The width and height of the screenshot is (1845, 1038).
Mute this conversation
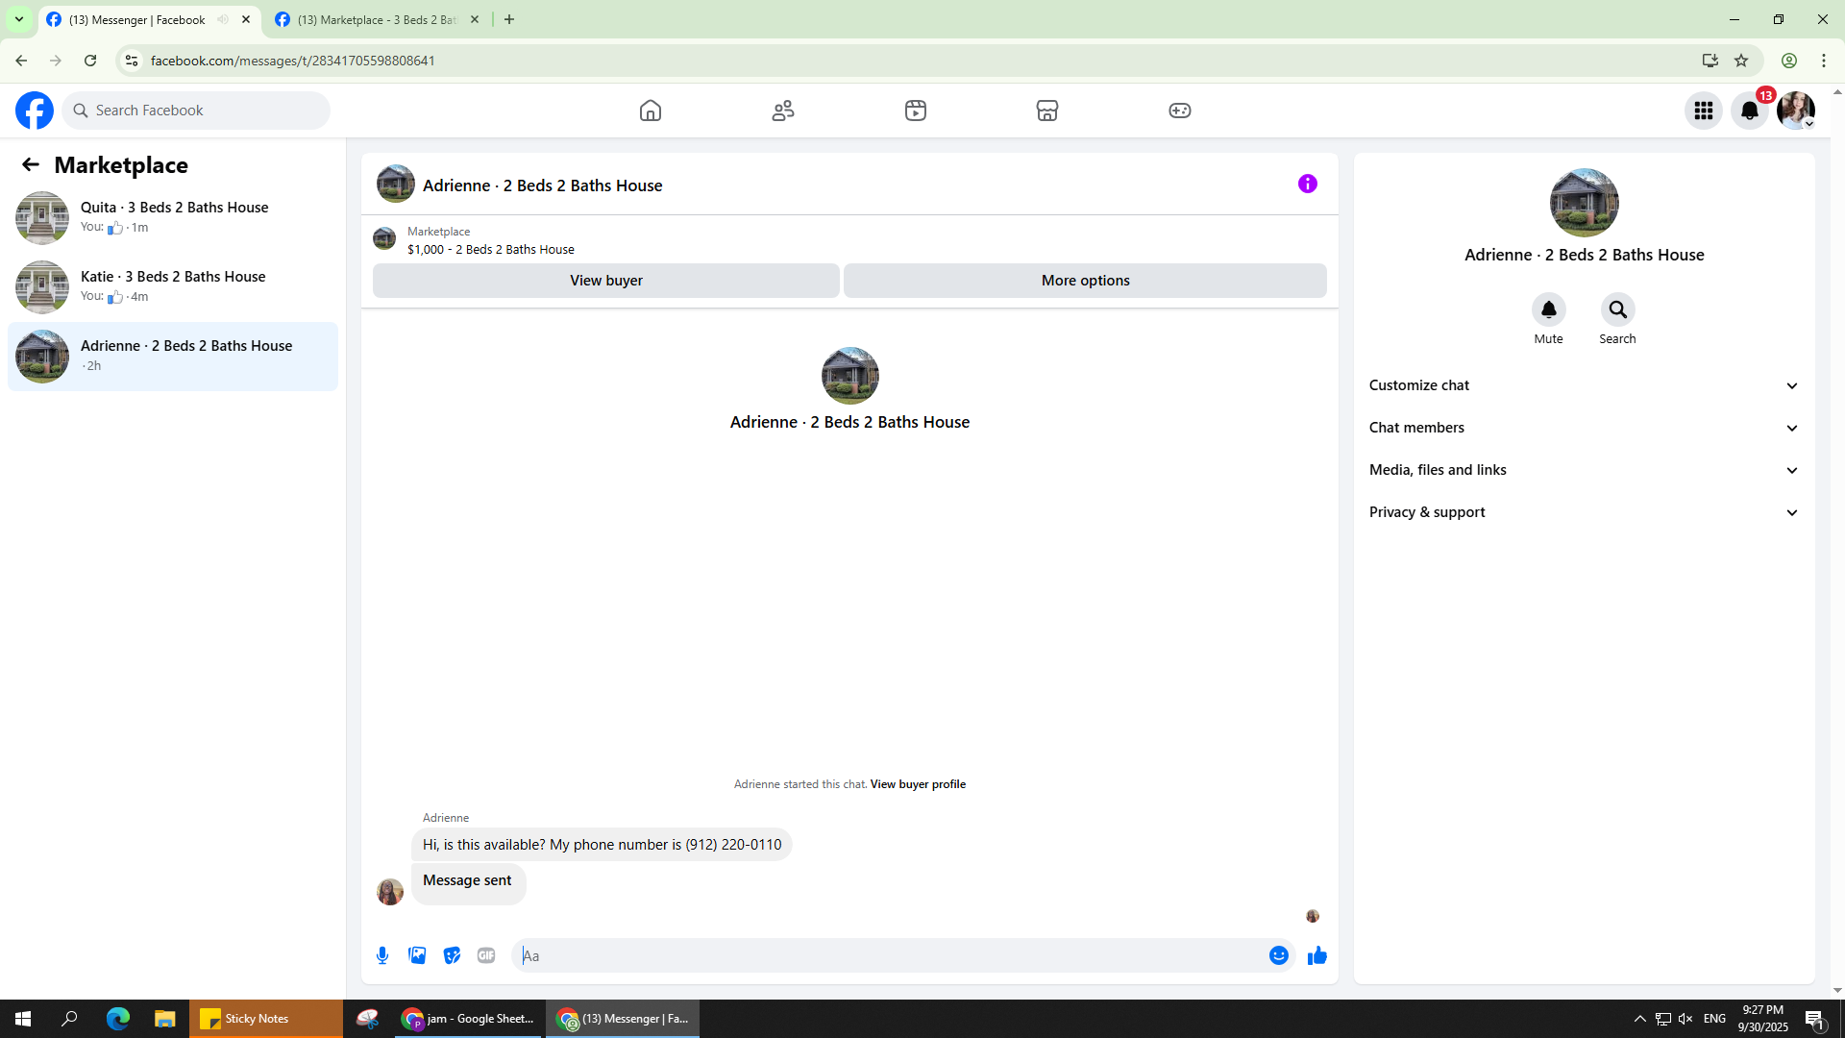pyautogui.click(x=1548, y=309)
